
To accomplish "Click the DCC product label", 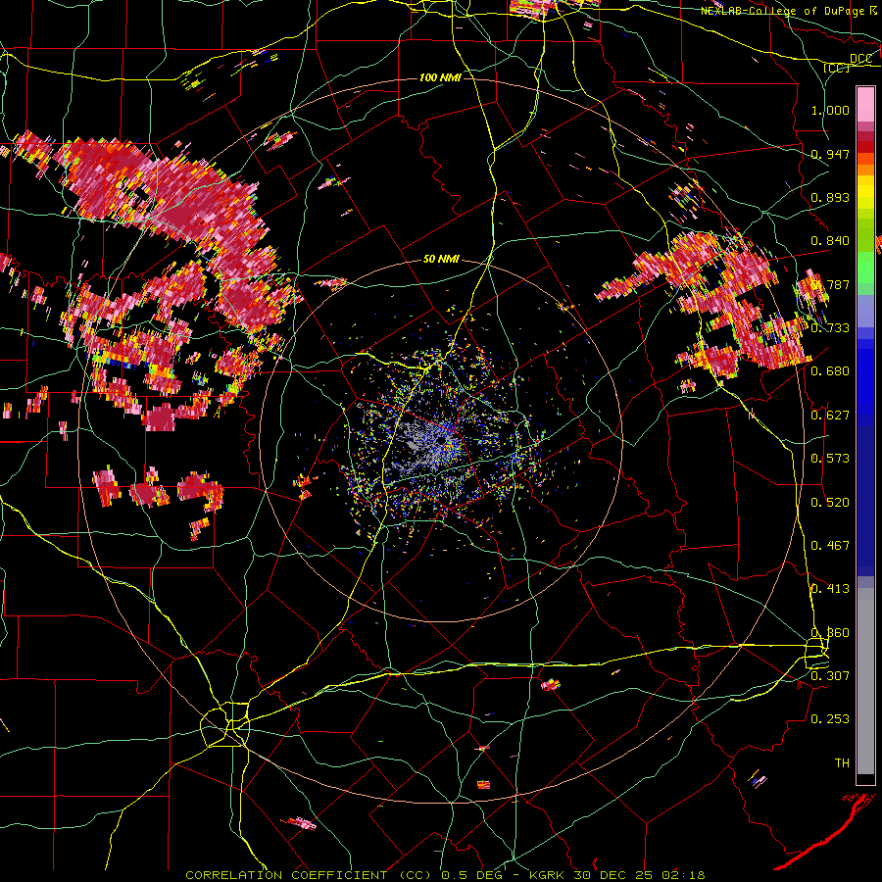I will pyautogui.click(x=860, y=59).
